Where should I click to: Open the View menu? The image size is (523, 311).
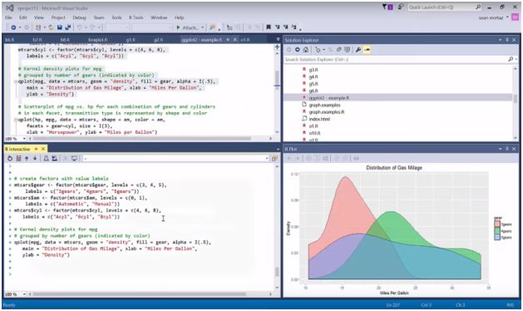(x=39, y=17)
